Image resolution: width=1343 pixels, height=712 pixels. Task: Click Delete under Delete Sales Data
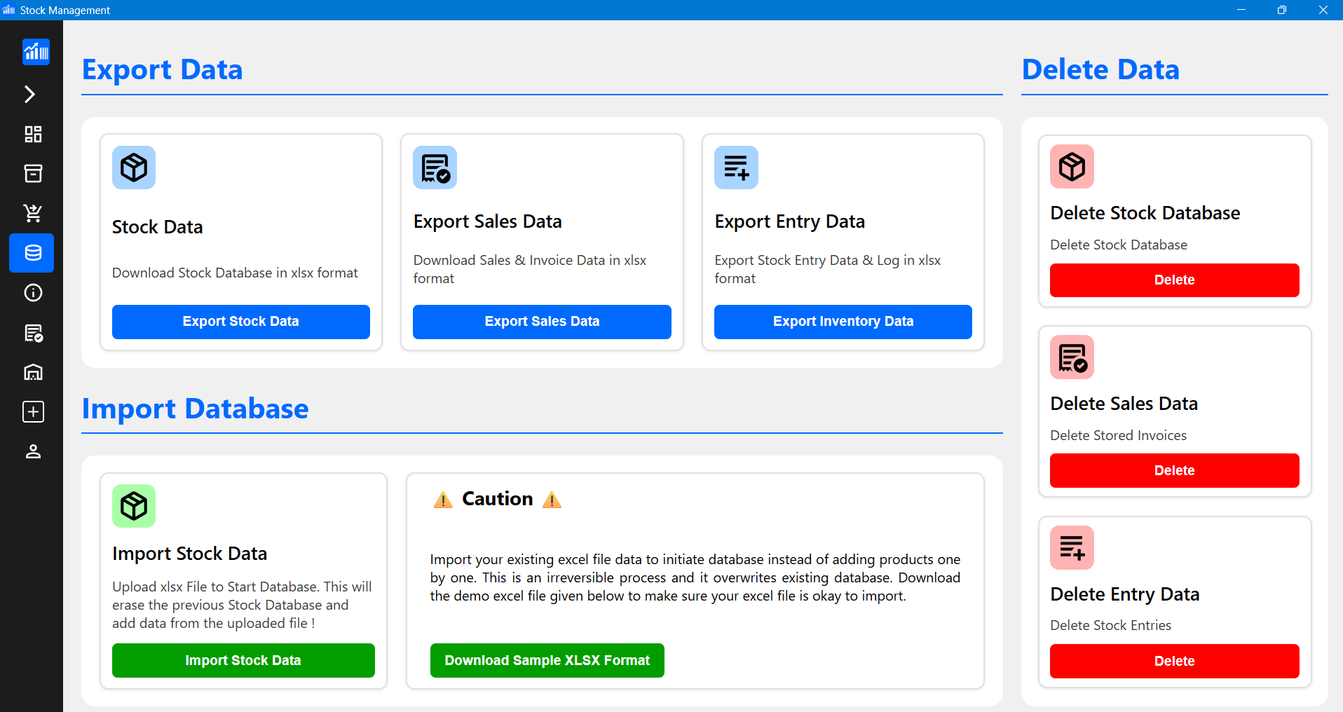pyautogui.click(x=1174, y=471)
